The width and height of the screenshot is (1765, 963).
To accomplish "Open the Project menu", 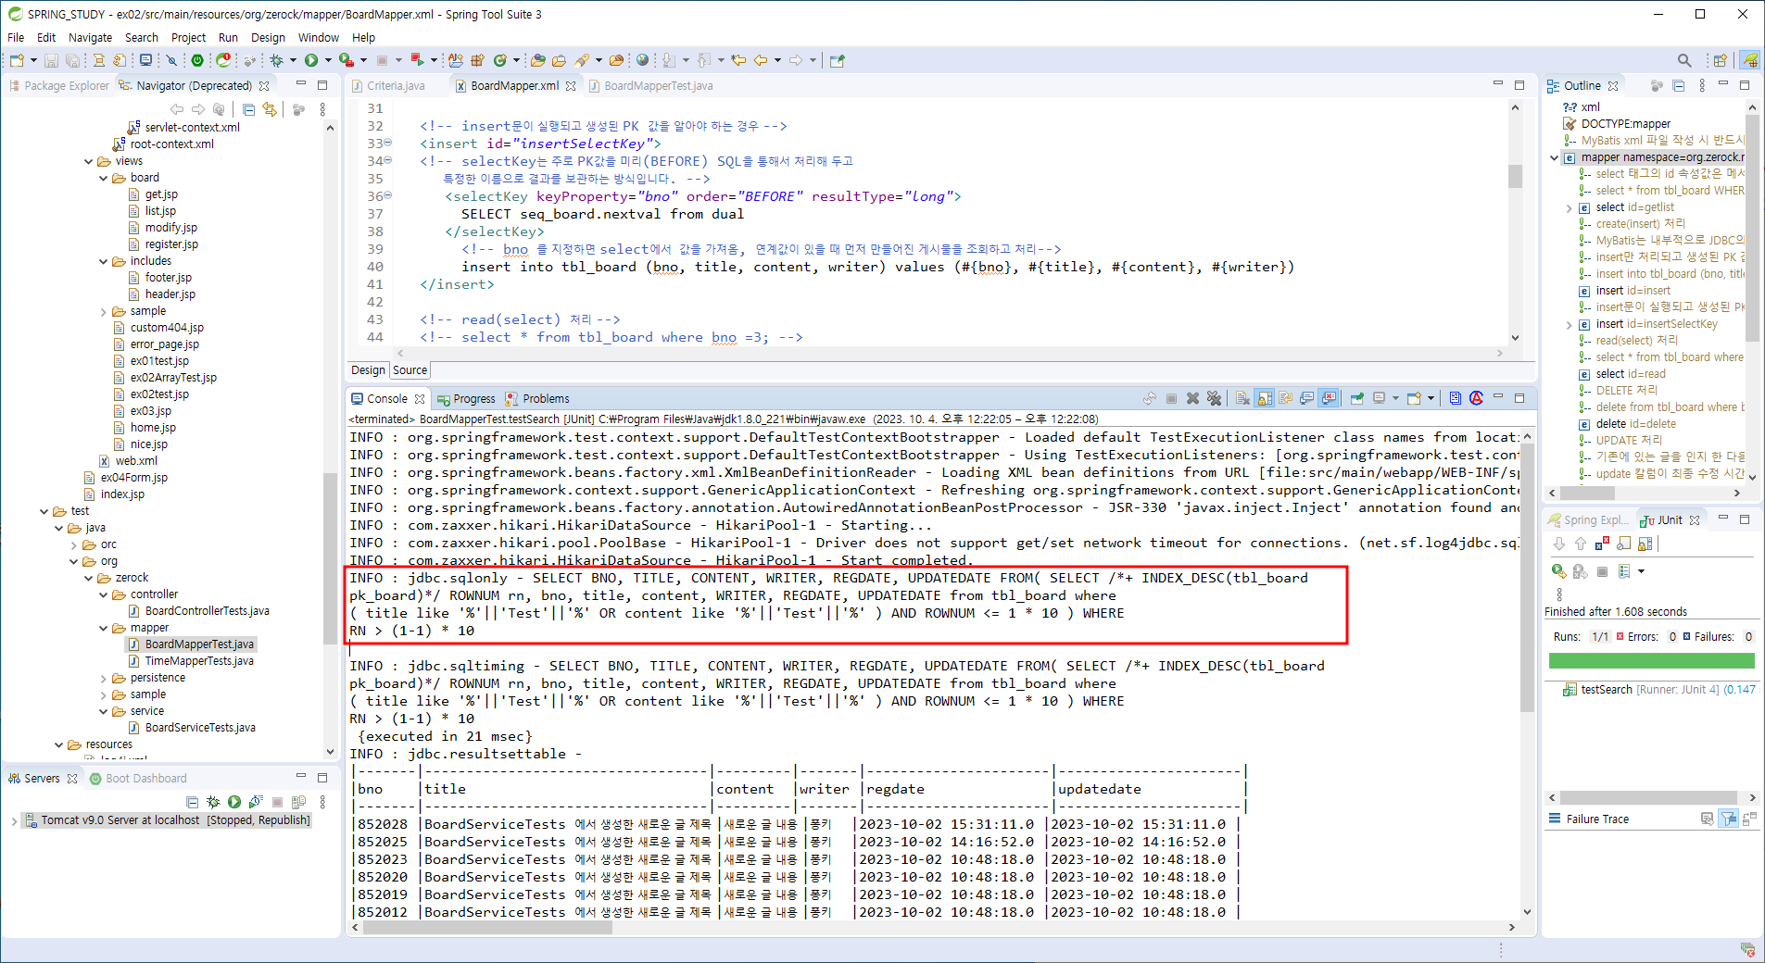I will click(188, 37).
